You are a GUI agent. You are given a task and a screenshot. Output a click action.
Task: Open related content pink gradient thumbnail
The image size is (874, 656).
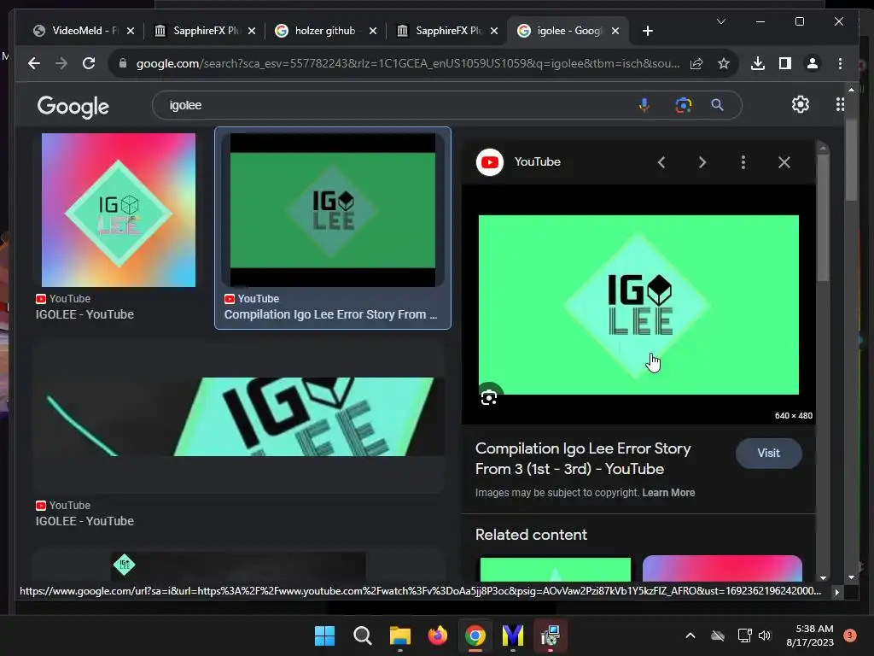[722, 568]
